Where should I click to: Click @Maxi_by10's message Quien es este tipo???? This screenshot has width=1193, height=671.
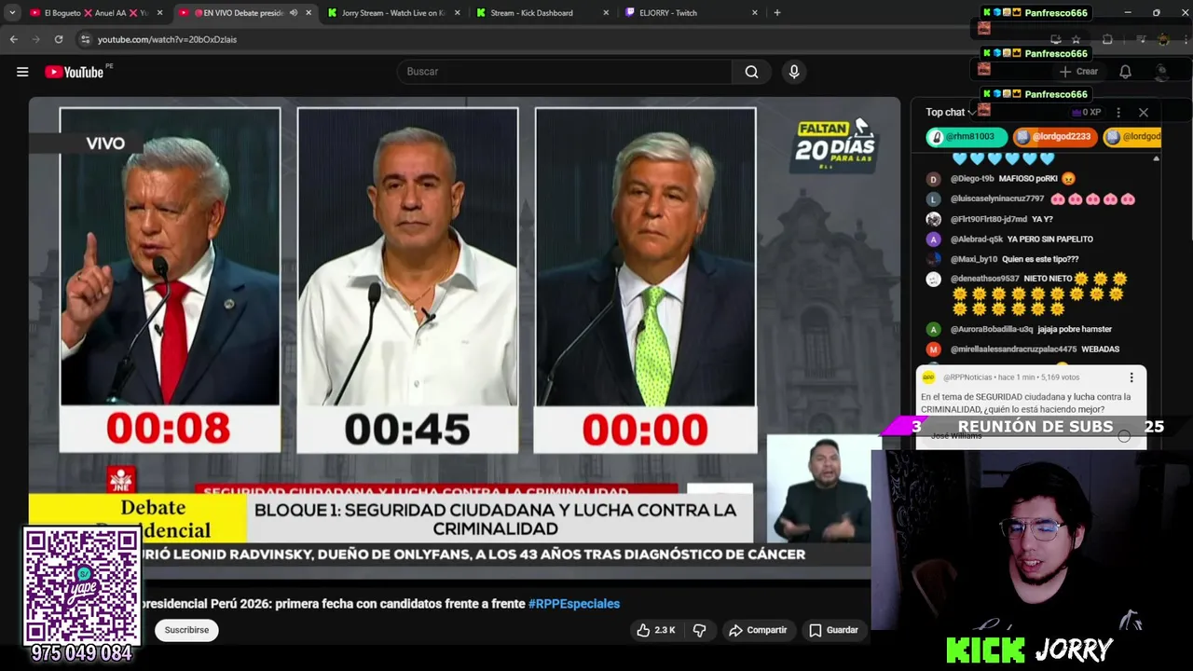pyautogui.click(x=1040, y=259)
